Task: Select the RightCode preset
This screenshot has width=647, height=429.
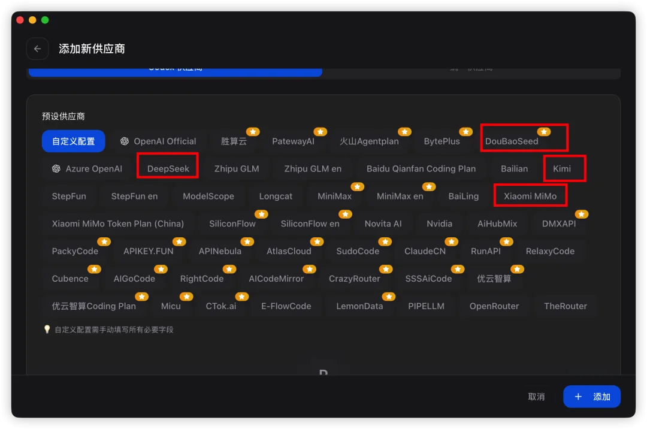Action: 202,279
